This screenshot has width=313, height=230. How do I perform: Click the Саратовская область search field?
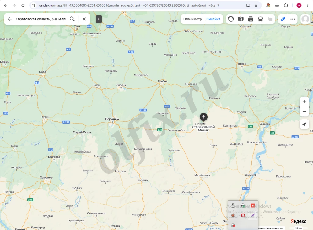coord(41,19)
